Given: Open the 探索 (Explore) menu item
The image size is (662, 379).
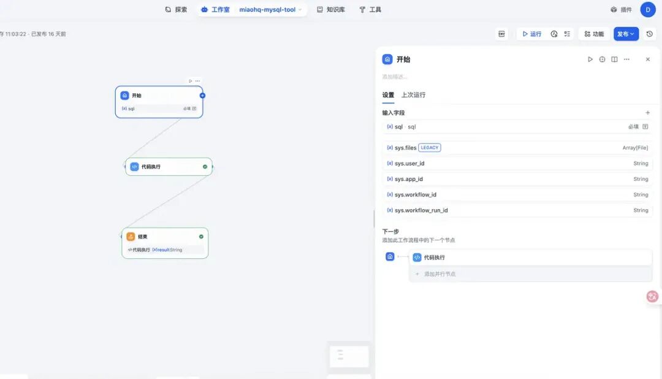Looking at the screenshot, I should (176, 9).
